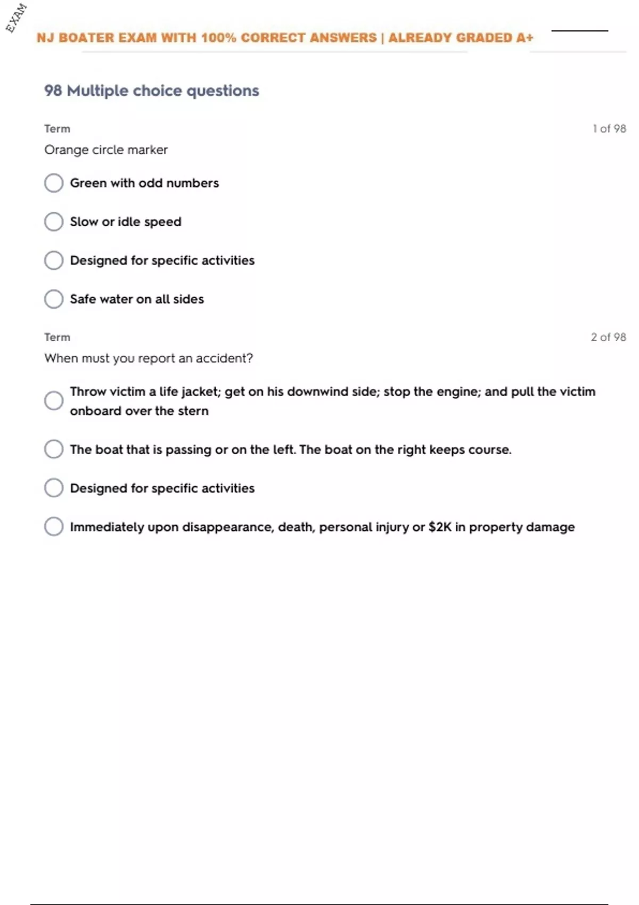Pick 'Designed for specific activities' under question 2
Image resolution: width=639 pixels, height=905 pixels.
tap(54, 488)
